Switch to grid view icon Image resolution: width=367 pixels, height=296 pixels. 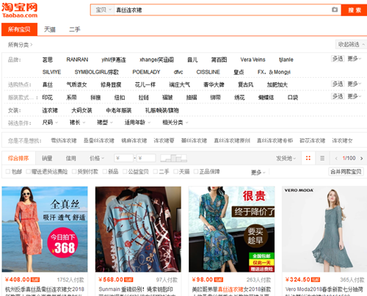[x=308, y=158]
